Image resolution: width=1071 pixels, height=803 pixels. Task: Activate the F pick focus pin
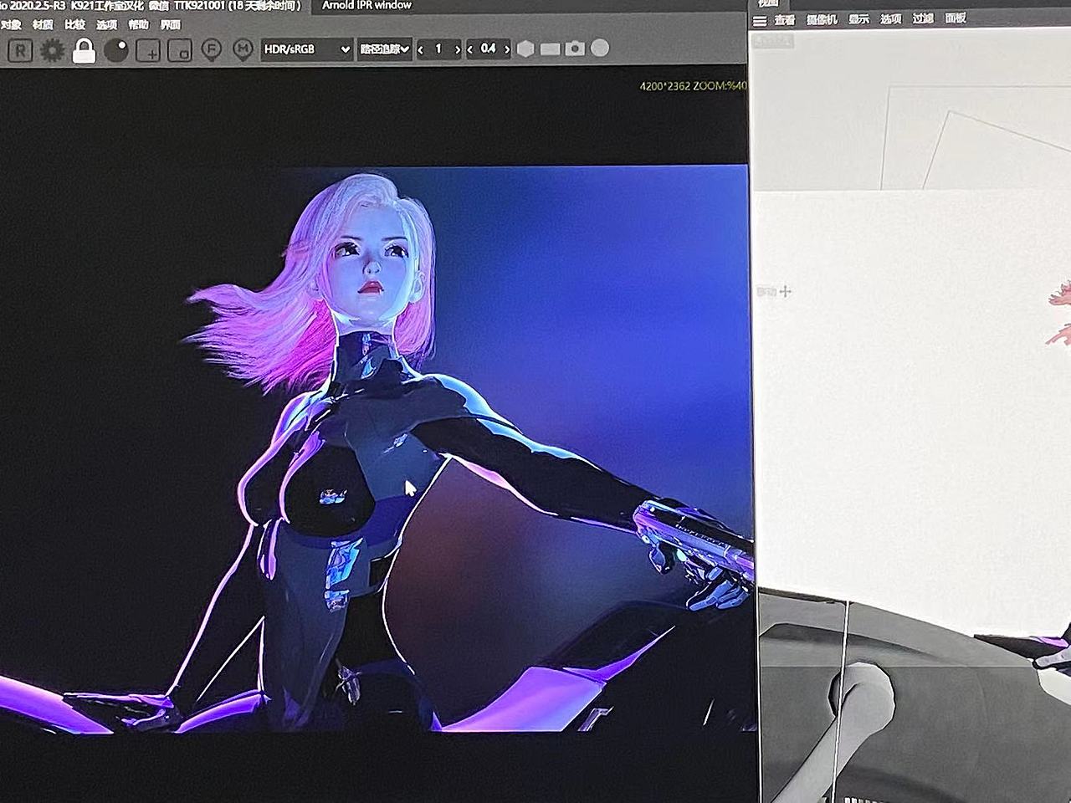click(x=211, y=50)
